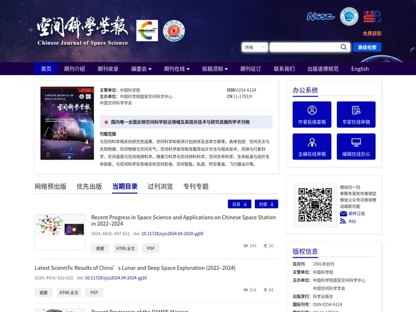Click the RSS text link

pyautogui.click(x=352, y=221)
